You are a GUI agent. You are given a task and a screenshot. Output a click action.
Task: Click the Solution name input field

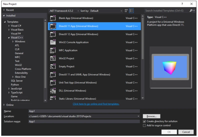pos(84,121)
